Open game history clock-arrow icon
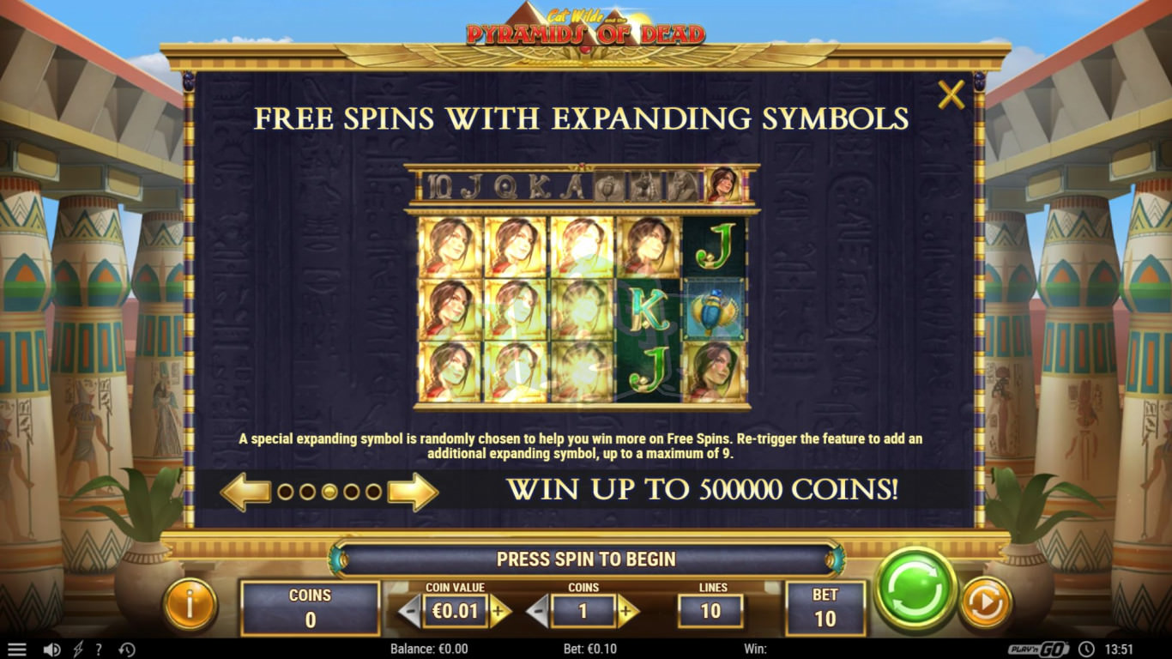This screenshot has width=1172, height=659. (126, 650)
